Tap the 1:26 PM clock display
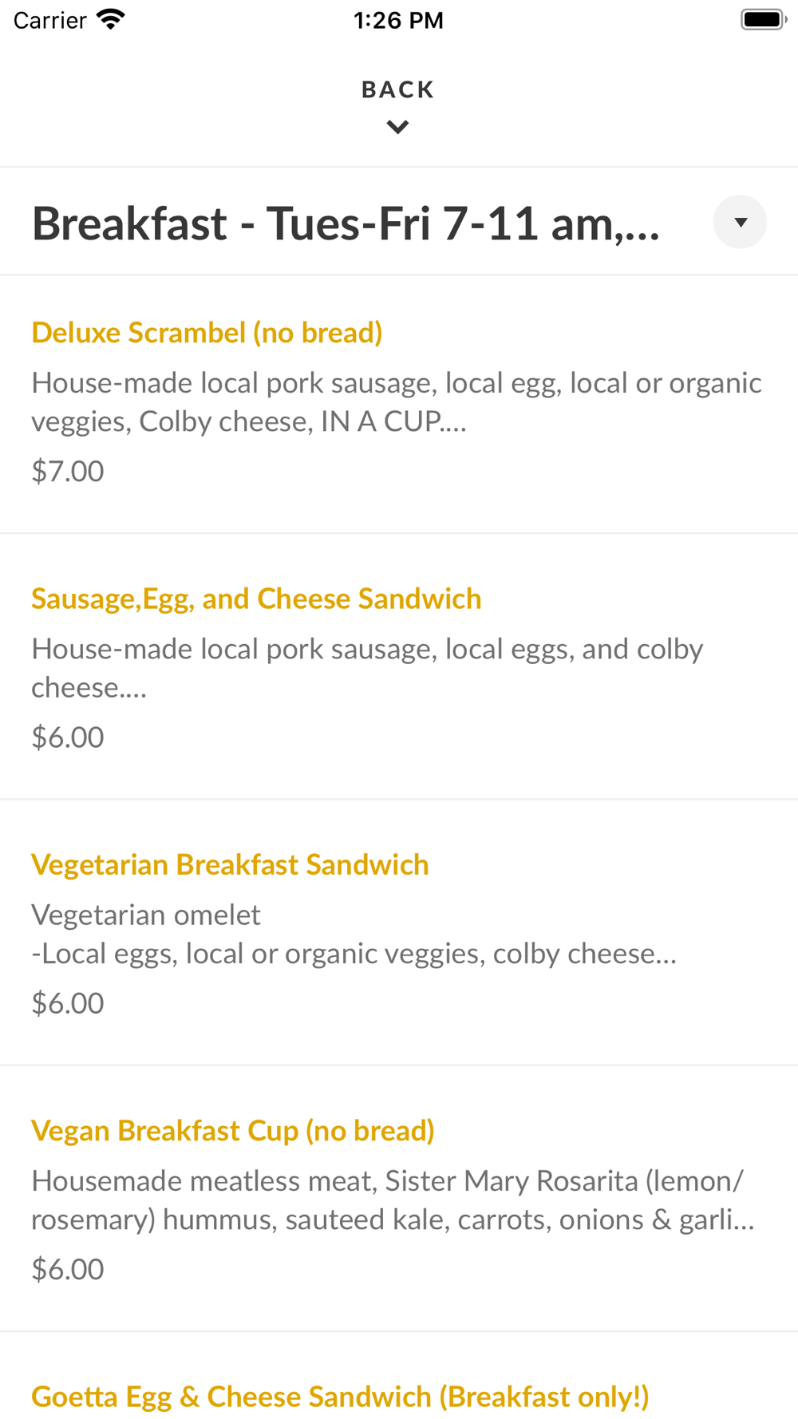Viewport: 798px width, 1419px height. click(398, 20)
